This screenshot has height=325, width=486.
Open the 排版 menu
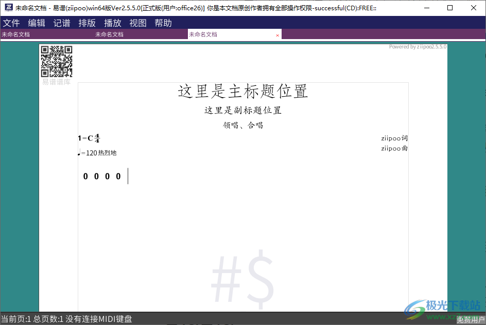(x=87, y=23)
